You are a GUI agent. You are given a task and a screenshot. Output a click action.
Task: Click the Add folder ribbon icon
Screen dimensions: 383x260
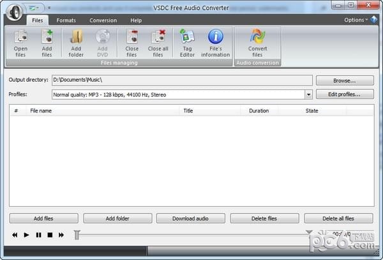[x=76, y=43]
